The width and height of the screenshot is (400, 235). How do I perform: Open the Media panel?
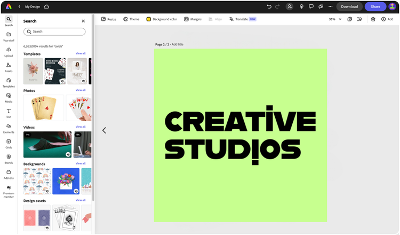coord(9,98)
